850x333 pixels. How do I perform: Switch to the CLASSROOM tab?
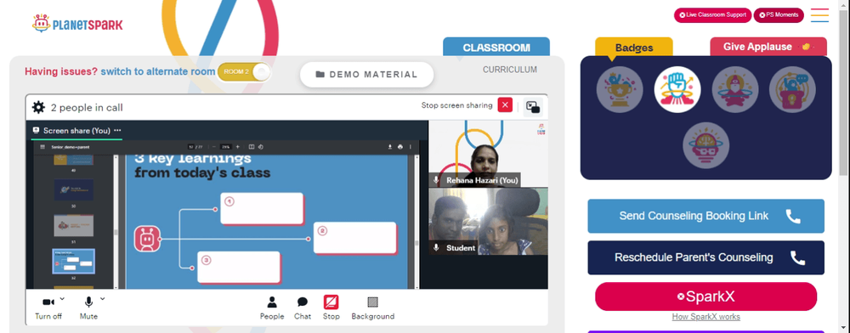point(496,47)
